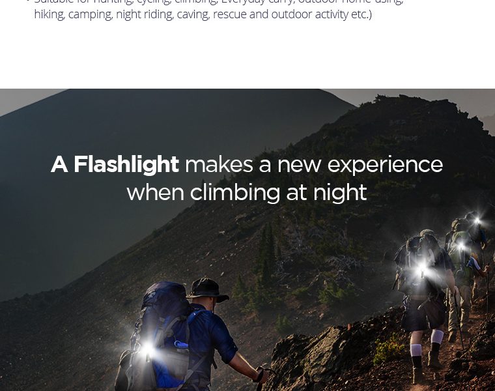
Task: Click the small glow on the green-backpack hiker
Action: pos(461,246)
